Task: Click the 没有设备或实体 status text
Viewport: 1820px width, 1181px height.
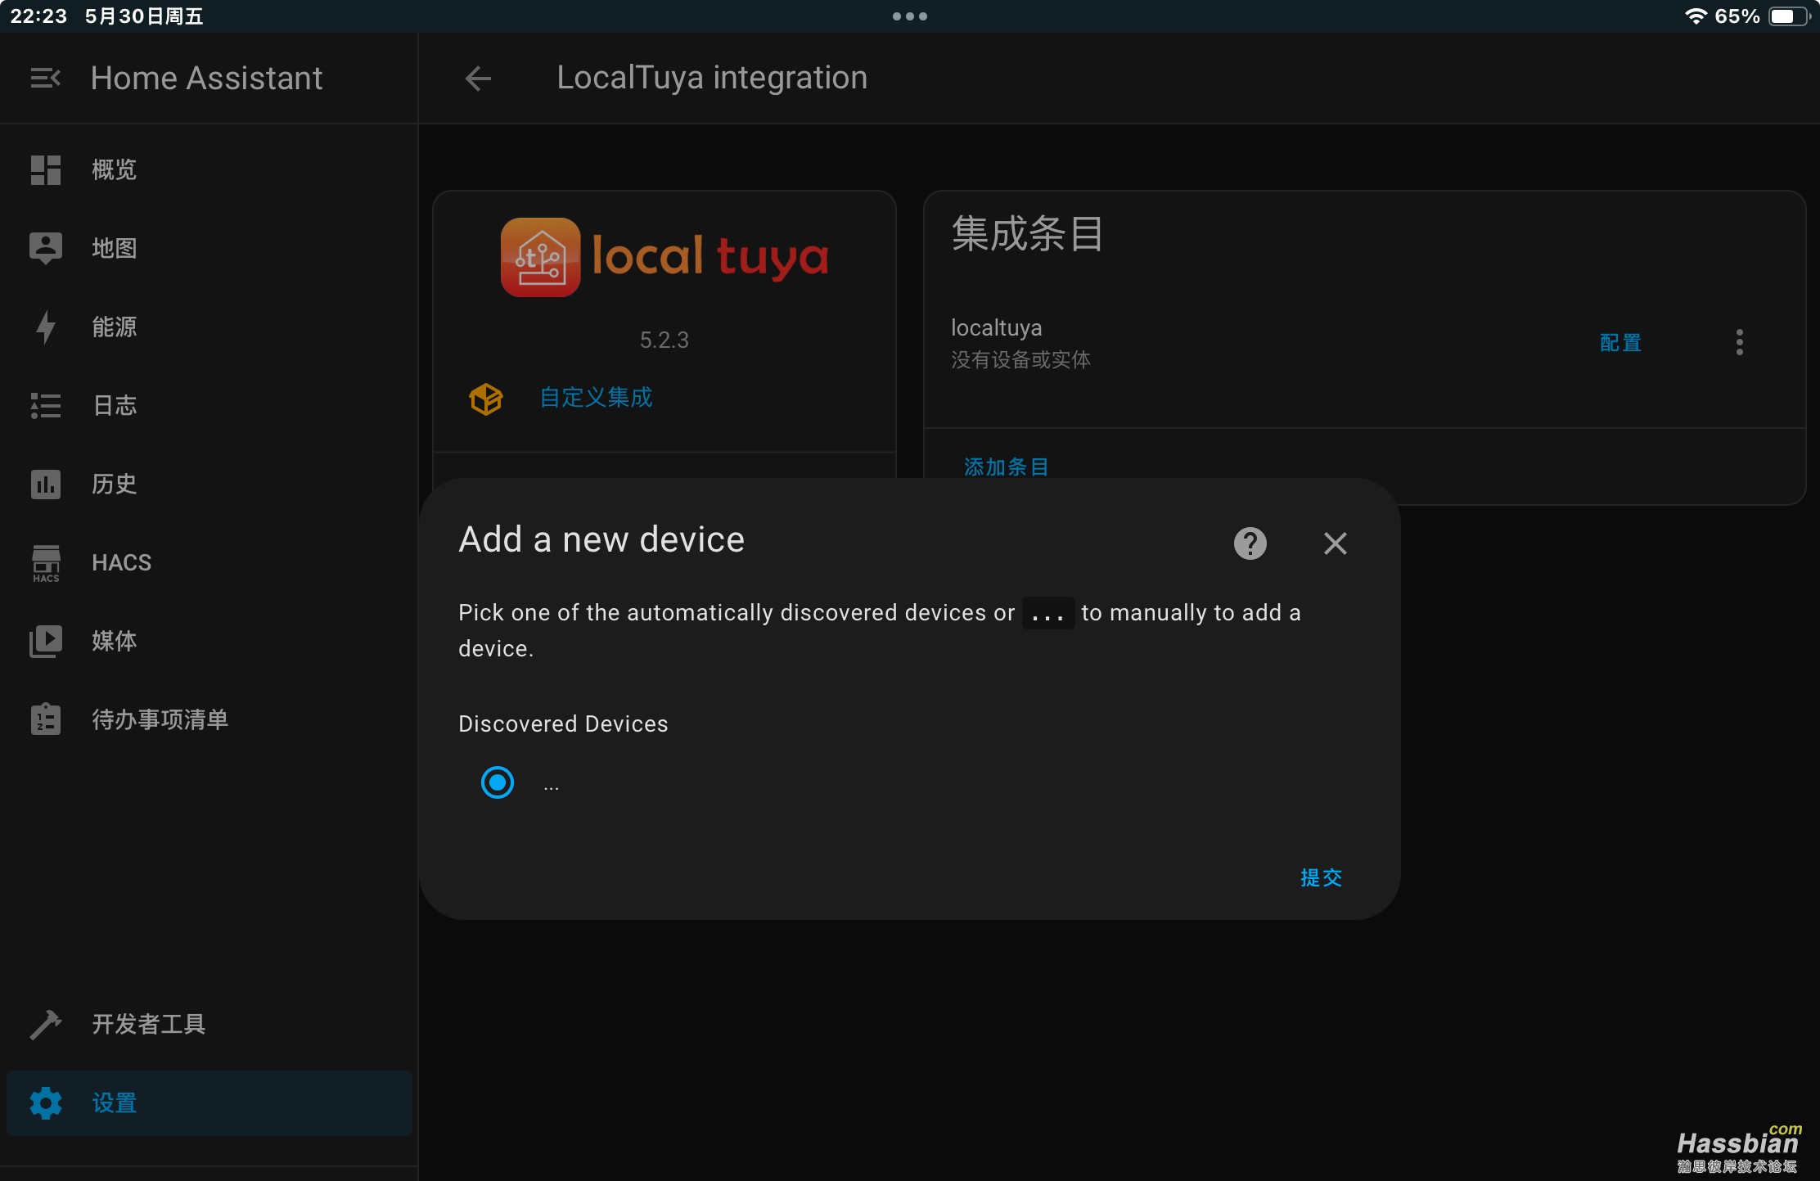Action: [1020, 359]
